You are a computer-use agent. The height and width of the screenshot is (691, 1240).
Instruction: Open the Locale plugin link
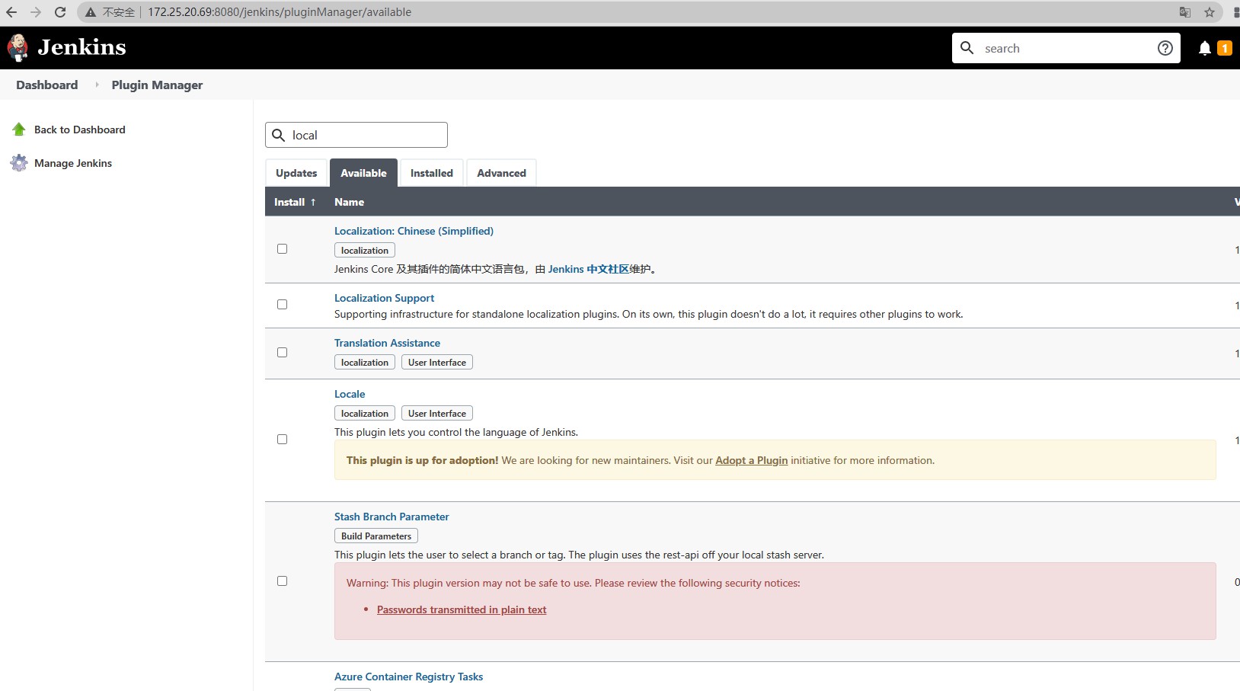point(350,394)
